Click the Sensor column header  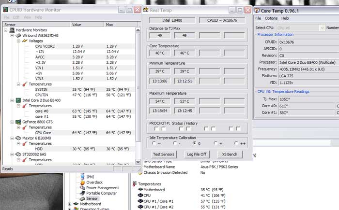pos(36,24)
